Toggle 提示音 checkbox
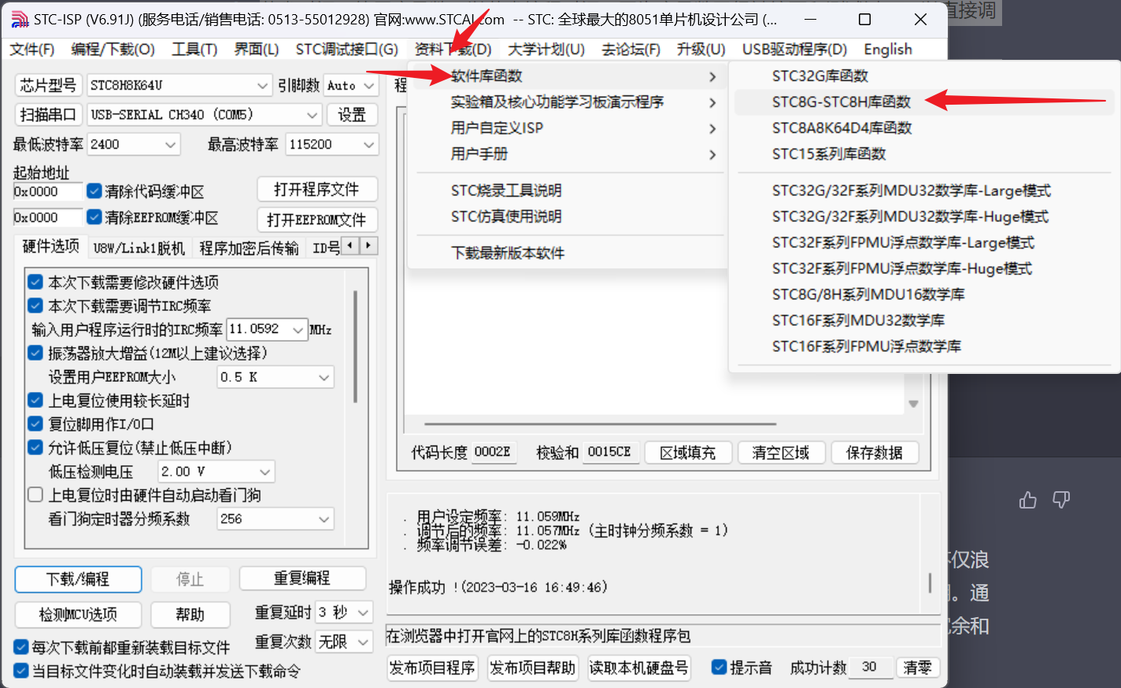 click(719, 667)
